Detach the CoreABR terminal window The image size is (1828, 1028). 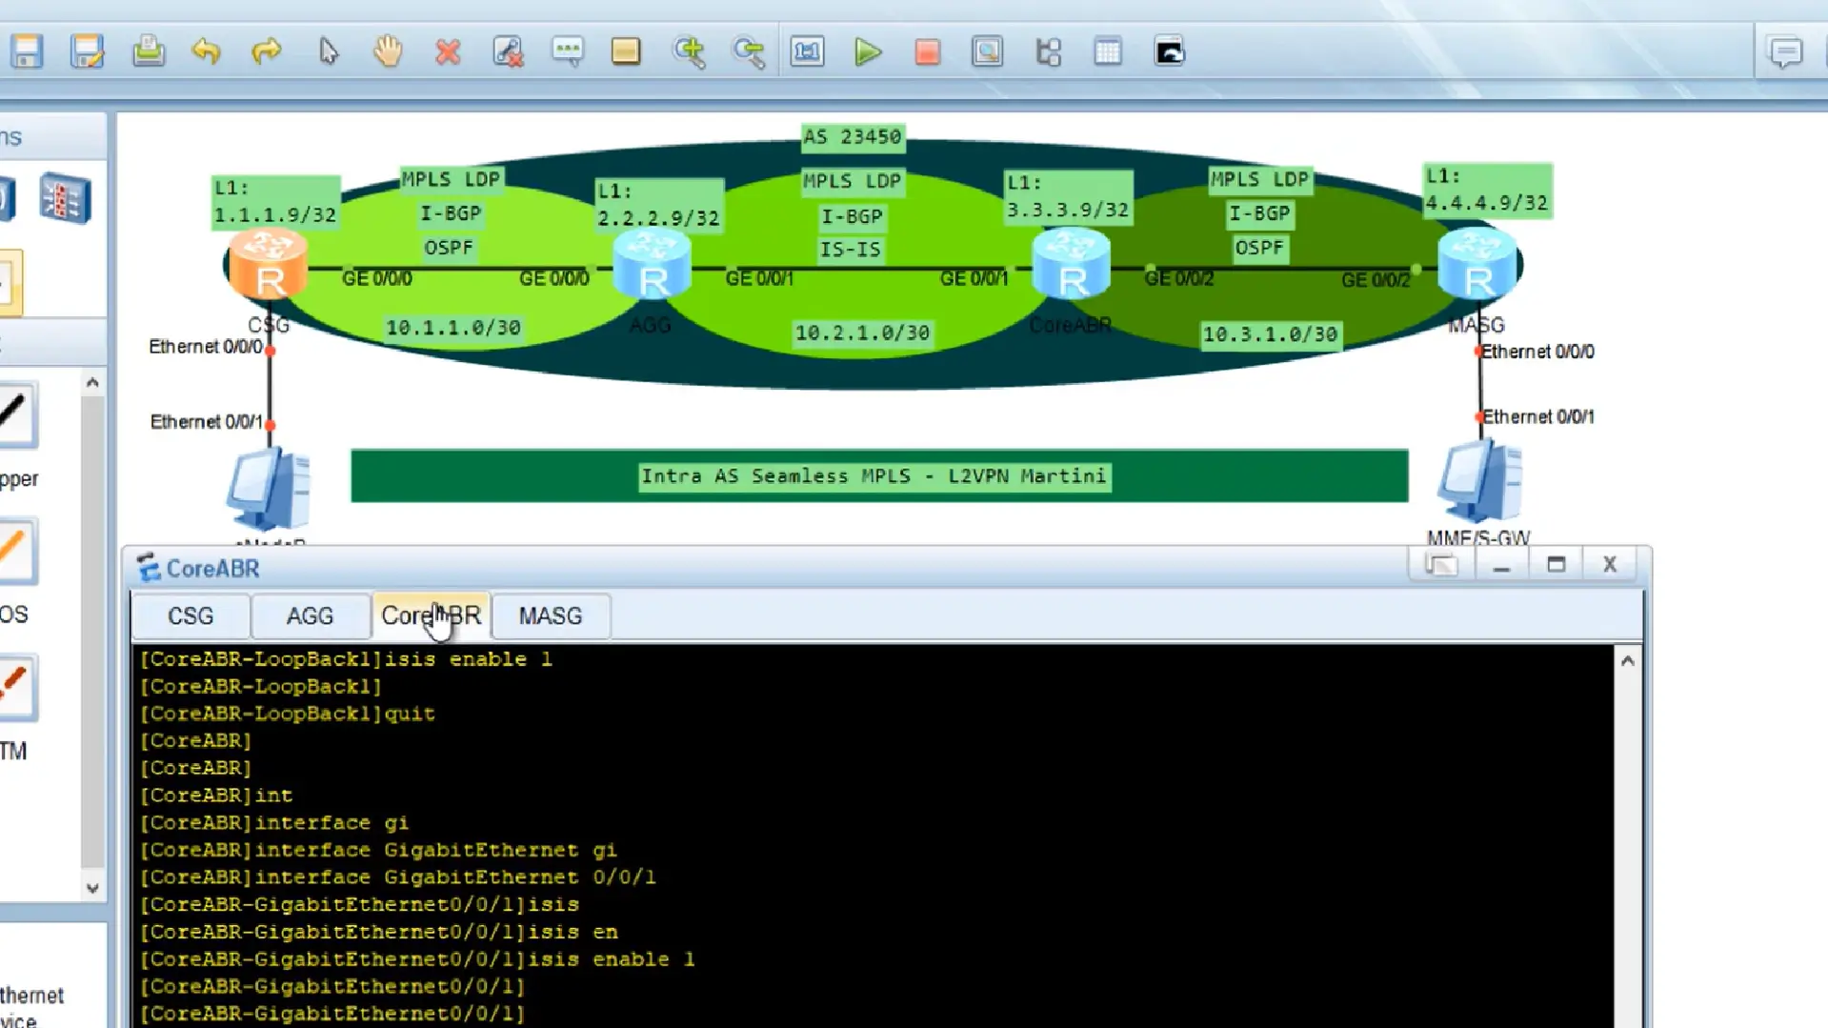pyautogui.click(x=1440, y=565)
